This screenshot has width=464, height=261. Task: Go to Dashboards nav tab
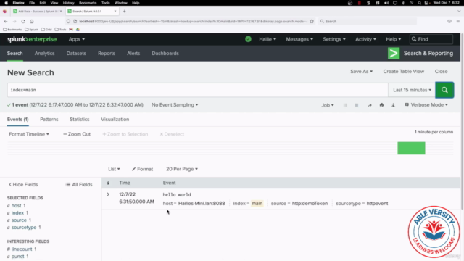[165, 53]
